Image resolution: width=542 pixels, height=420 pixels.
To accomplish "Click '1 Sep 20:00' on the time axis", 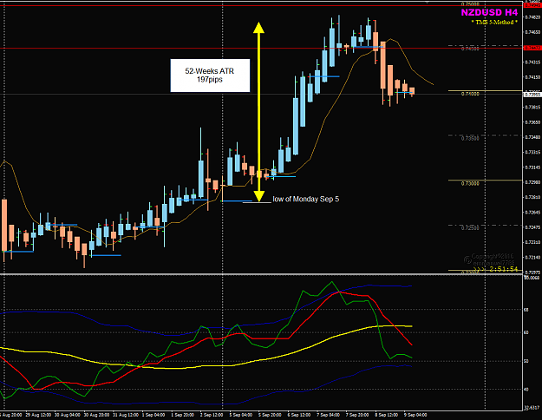I will click(182, 415).
